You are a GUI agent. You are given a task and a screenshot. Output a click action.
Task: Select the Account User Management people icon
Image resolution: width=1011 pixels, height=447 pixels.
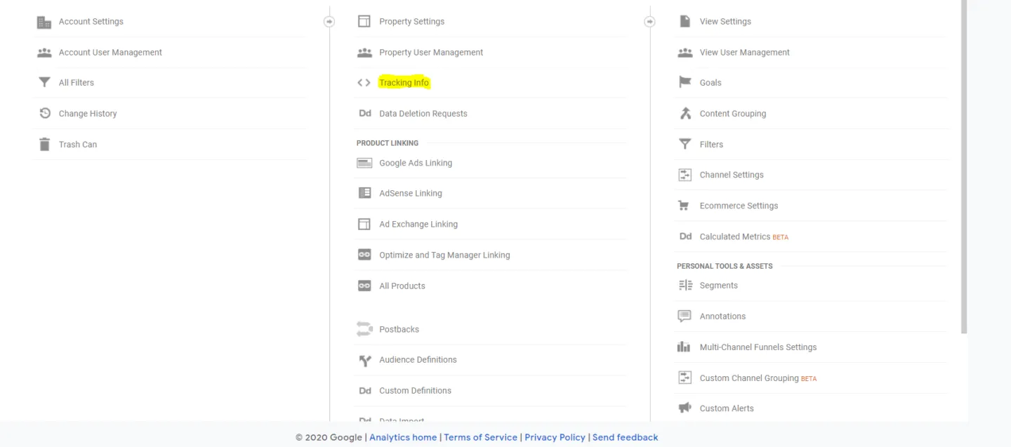click(x=44, y=52)
